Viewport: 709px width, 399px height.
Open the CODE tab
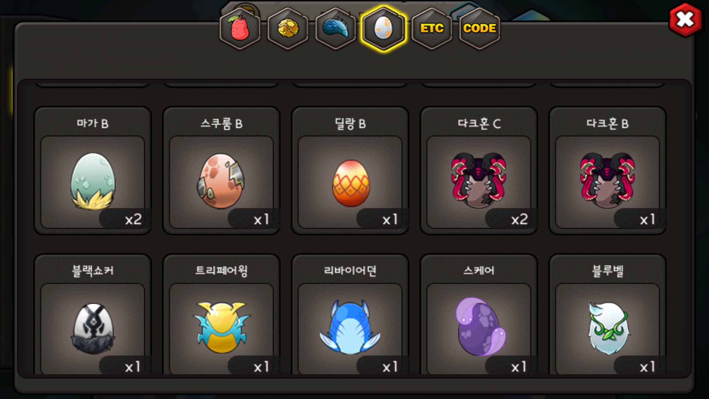(x=479, y=28)
